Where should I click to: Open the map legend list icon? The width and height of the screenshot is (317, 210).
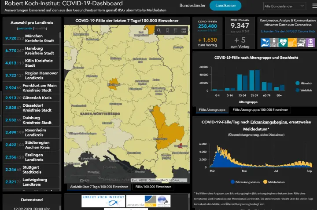175,30
